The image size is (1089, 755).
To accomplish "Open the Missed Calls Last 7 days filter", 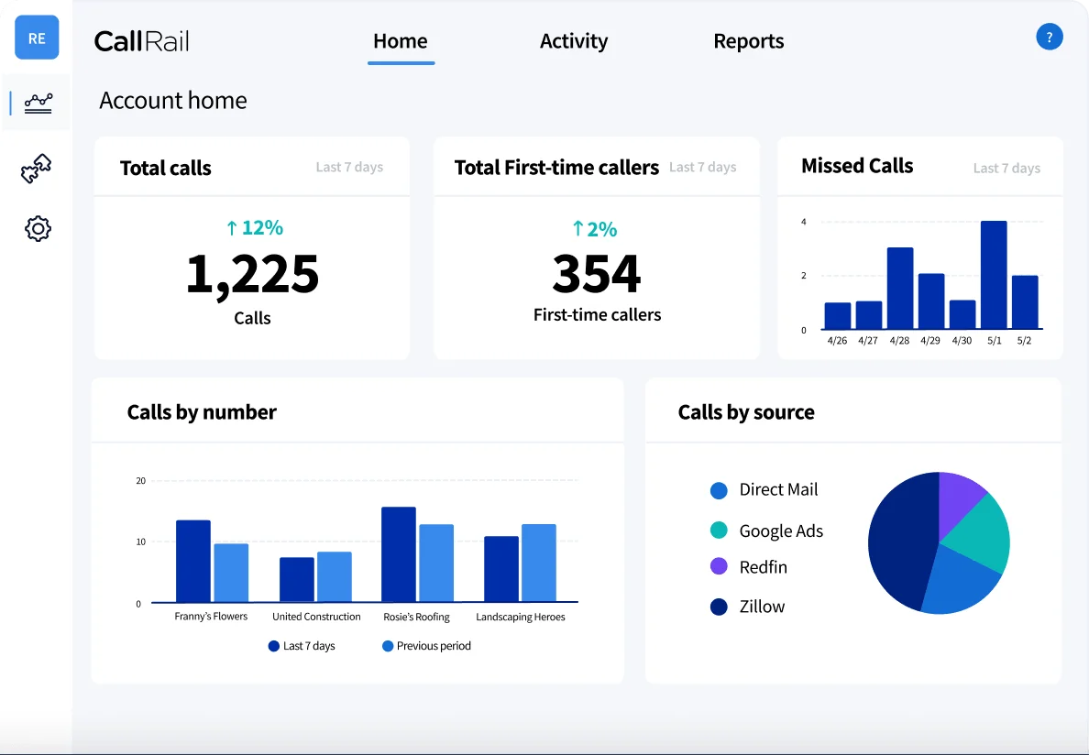I will pos(1006,168).
